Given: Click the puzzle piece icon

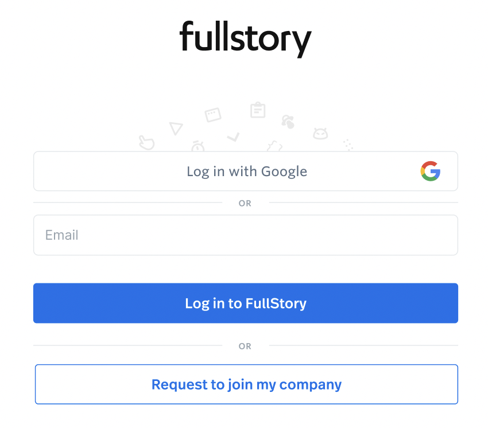Looking at the screenshot, I should point(274,146).
